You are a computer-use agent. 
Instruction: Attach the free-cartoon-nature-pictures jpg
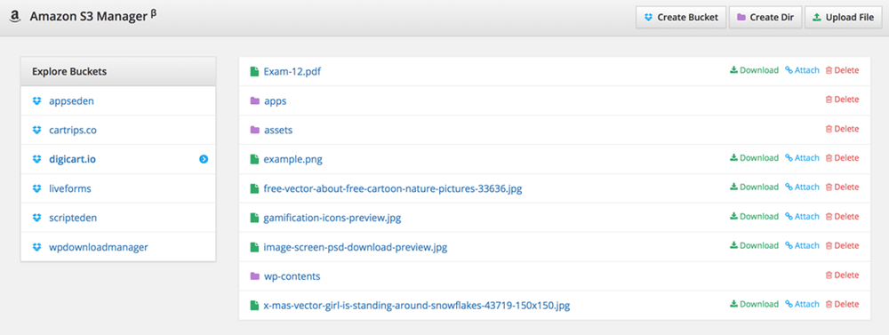click(802, 187)
